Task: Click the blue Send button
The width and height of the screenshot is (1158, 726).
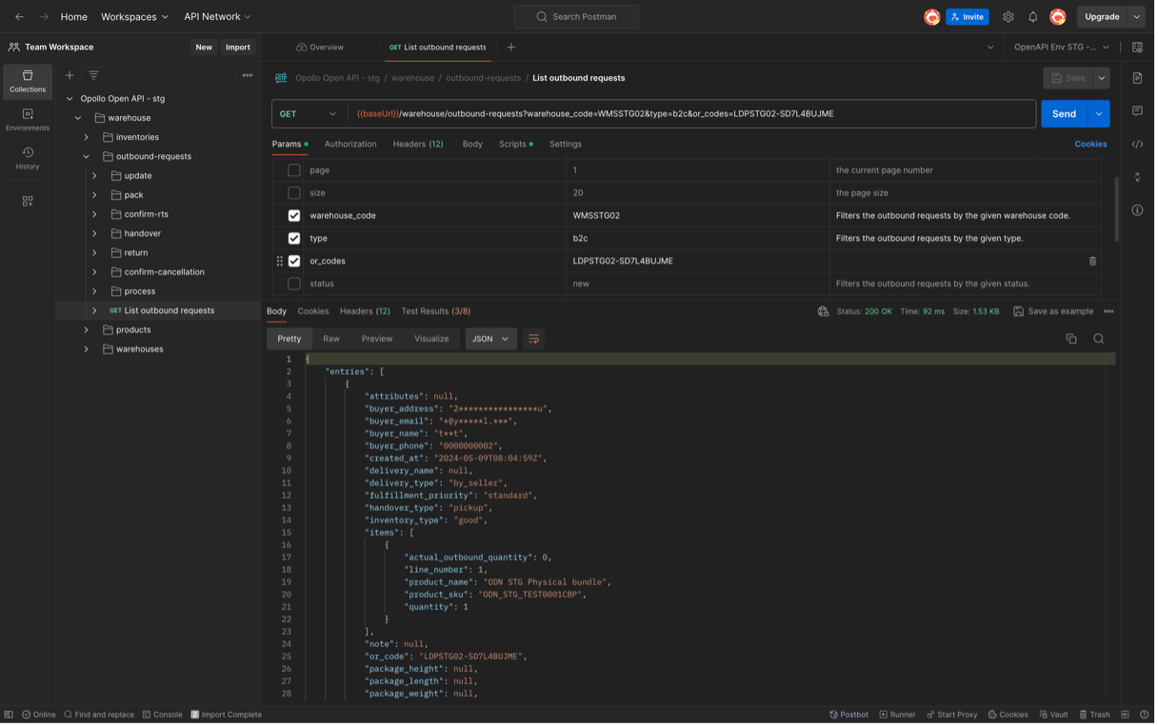Action: [1068, 114]
